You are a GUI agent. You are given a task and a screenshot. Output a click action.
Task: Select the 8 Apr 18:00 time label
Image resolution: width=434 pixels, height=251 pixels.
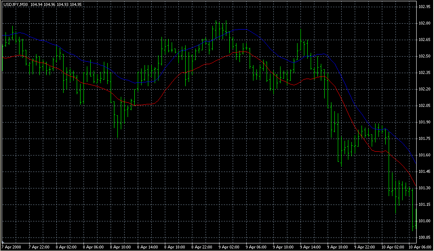174,246
